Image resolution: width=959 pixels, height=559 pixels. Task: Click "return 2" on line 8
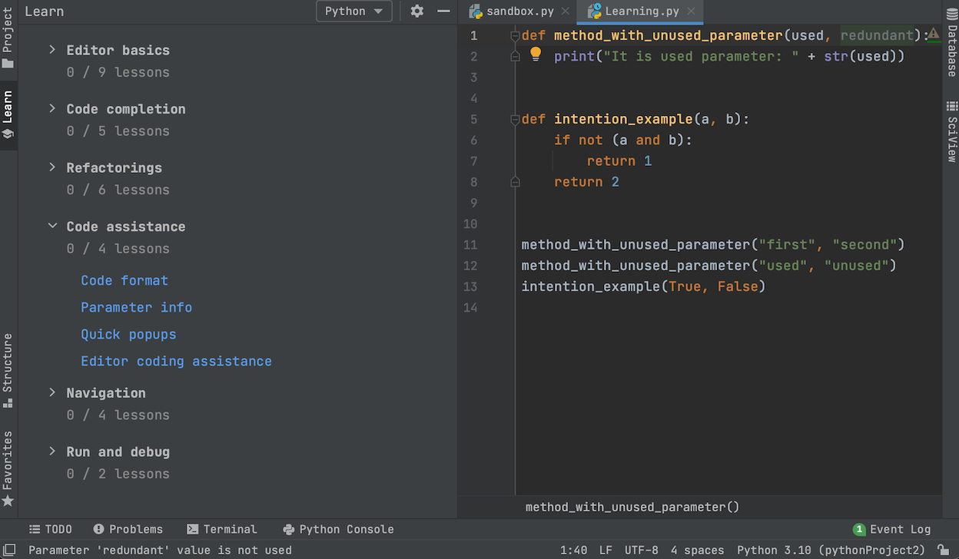point(587,182)
